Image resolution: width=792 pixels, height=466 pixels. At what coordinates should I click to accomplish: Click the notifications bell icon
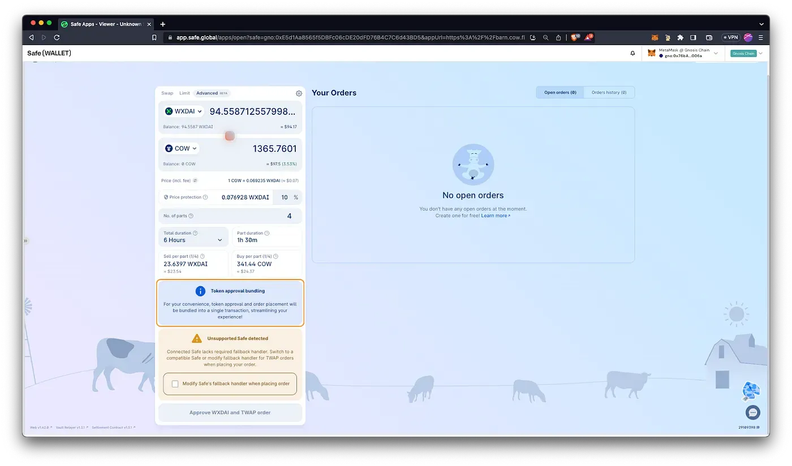point(632,53)
